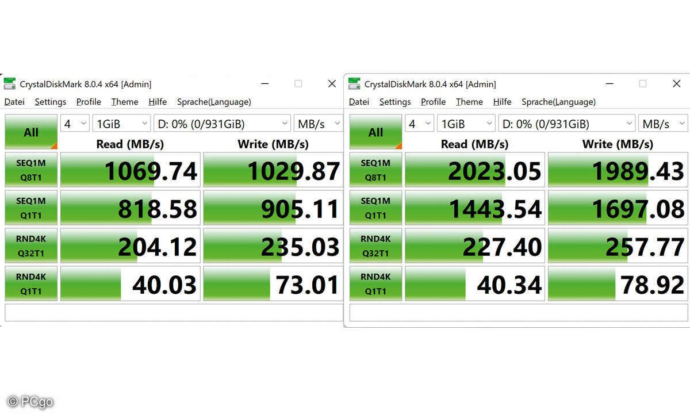
Task: Expand drive dropdown D: 0% in left window
Action: [222, 124]
